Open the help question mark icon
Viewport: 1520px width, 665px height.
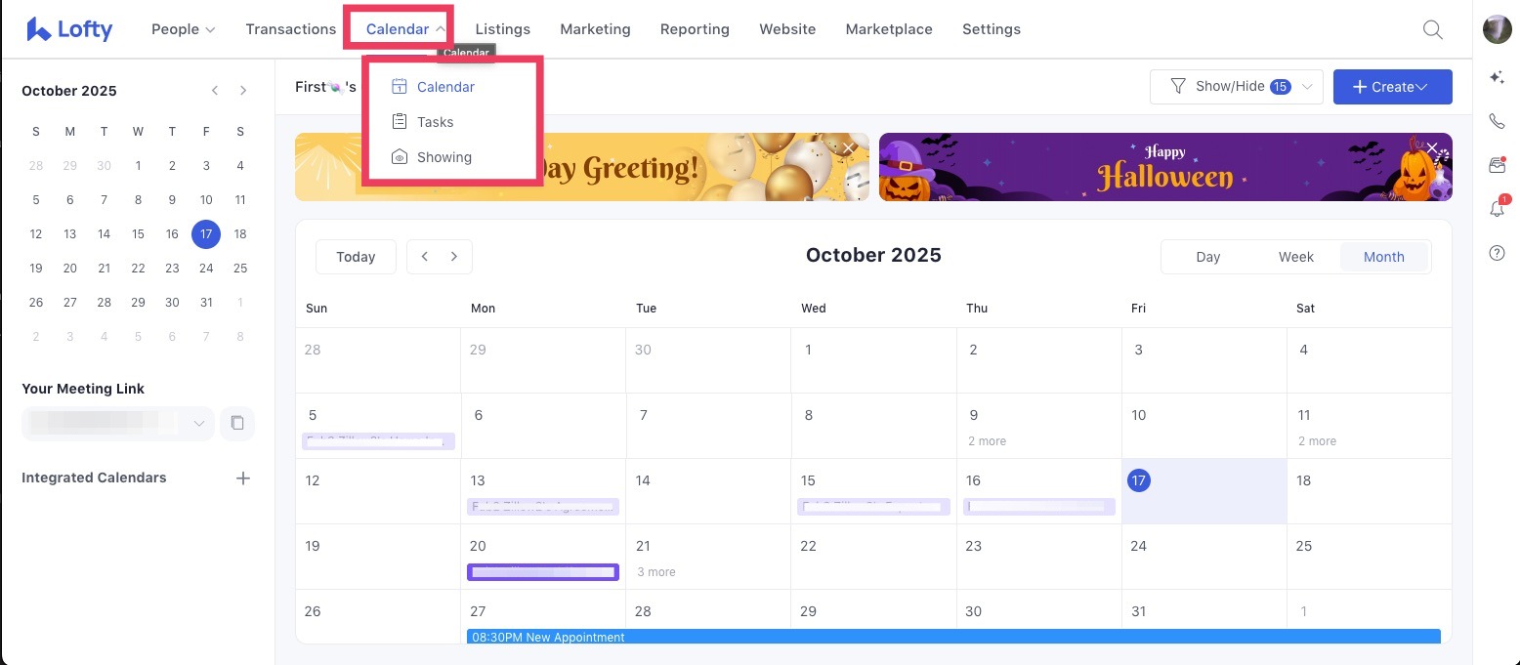pos(1497,253)
